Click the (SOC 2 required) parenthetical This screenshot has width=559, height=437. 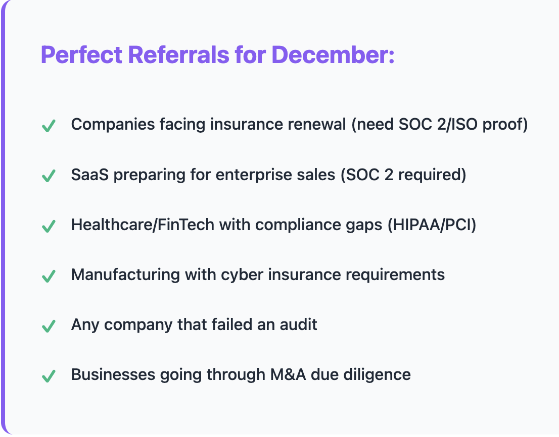(403, 175)
